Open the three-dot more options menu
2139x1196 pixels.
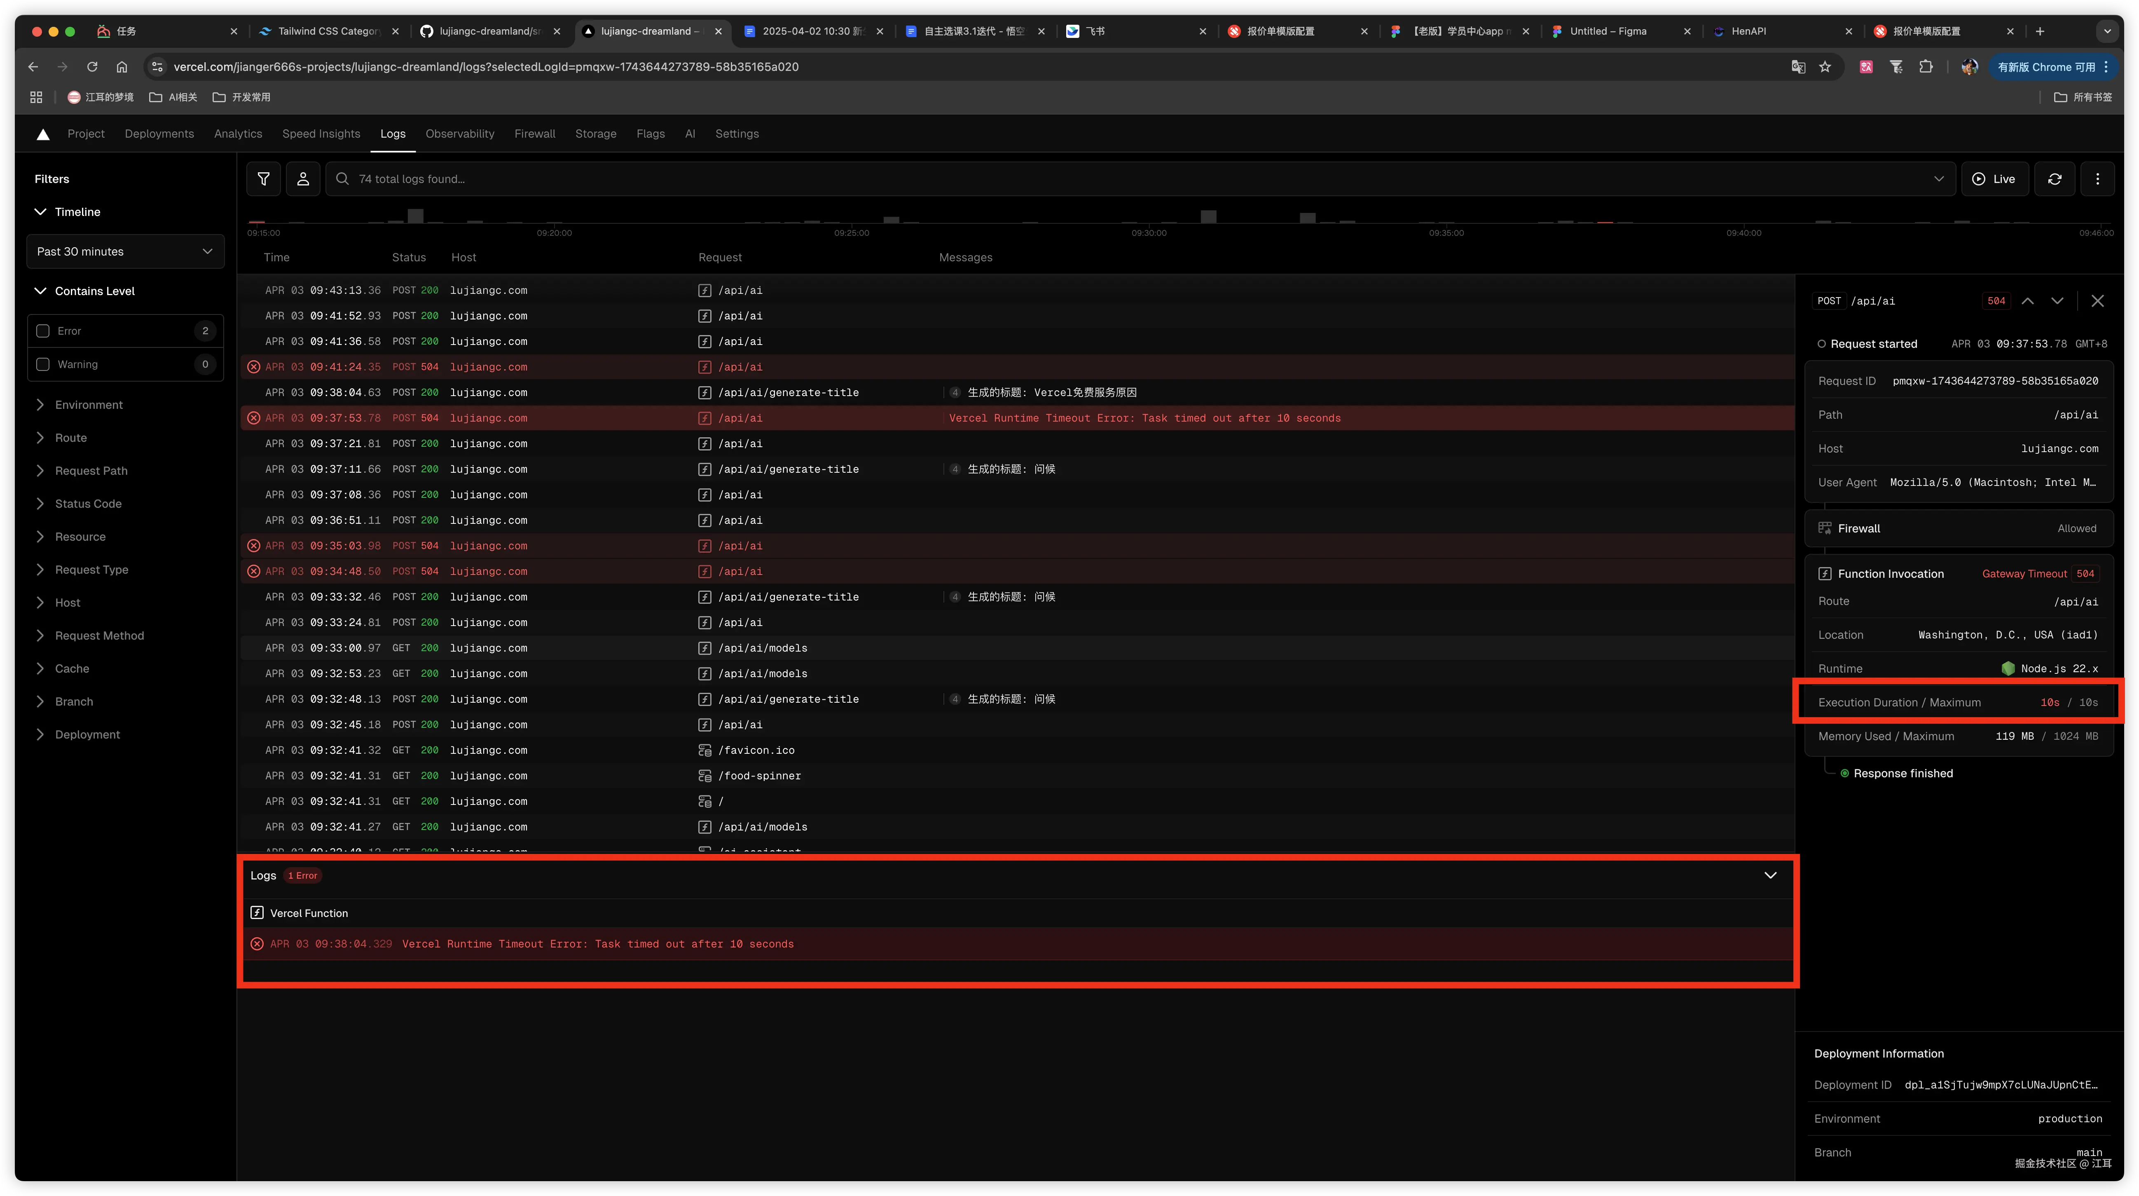pos(2097,178)
